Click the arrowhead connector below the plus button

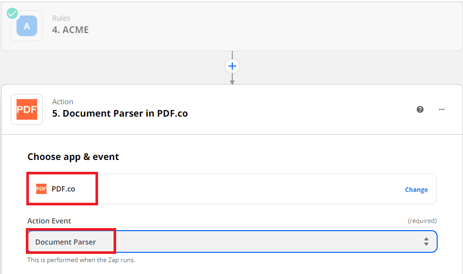tap(232, 82)
